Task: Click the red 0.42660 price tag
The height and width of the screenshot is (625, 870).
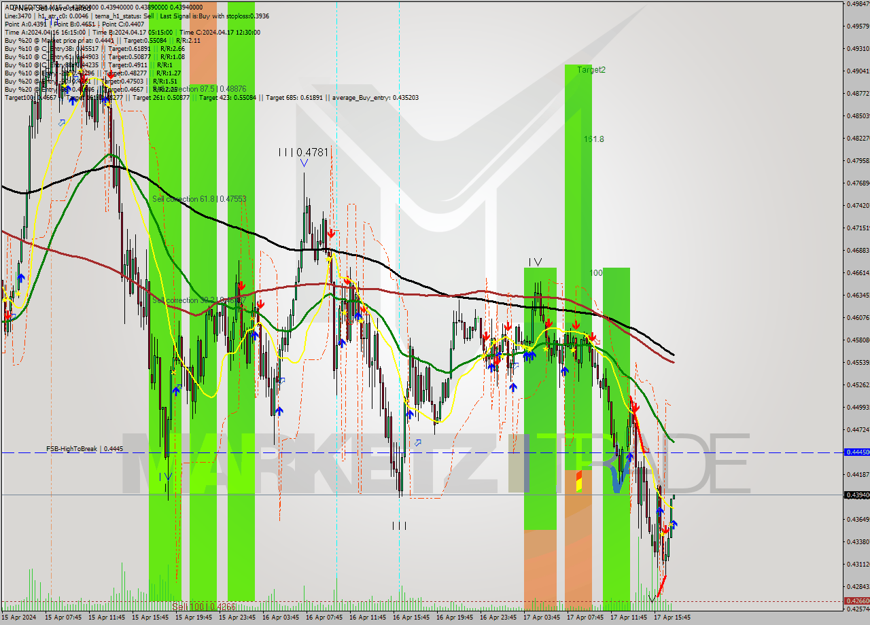Action: pyautogui.click(x=856, y=601)
